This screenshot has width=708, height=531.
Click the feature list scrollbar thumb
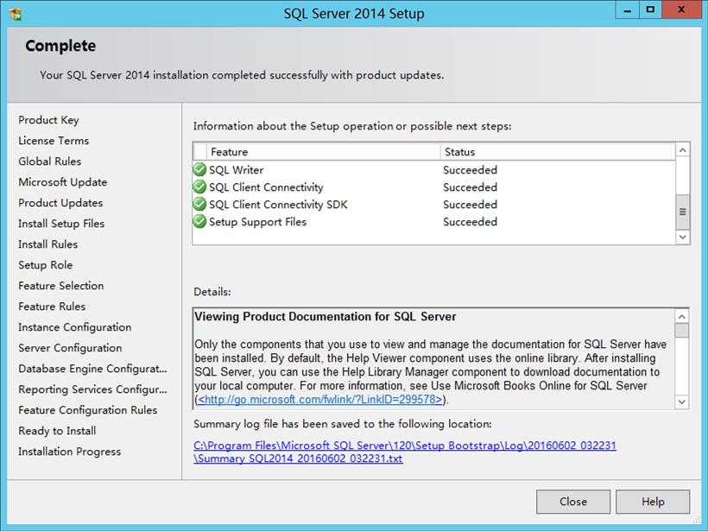pos(683,212)
